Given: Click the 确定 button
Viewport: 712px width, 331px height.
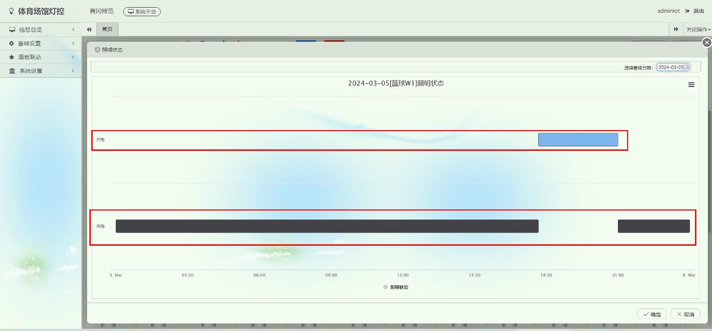Looking at the screenshot, I should pos(652,314).
